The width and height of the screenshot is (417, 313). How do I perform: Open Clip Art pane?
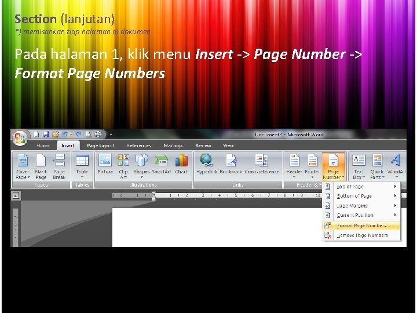(123, 167)
